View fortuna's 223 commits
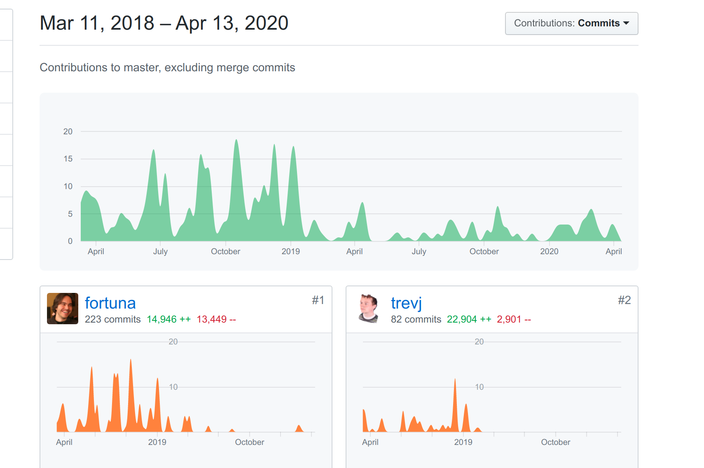 [112, 319]
